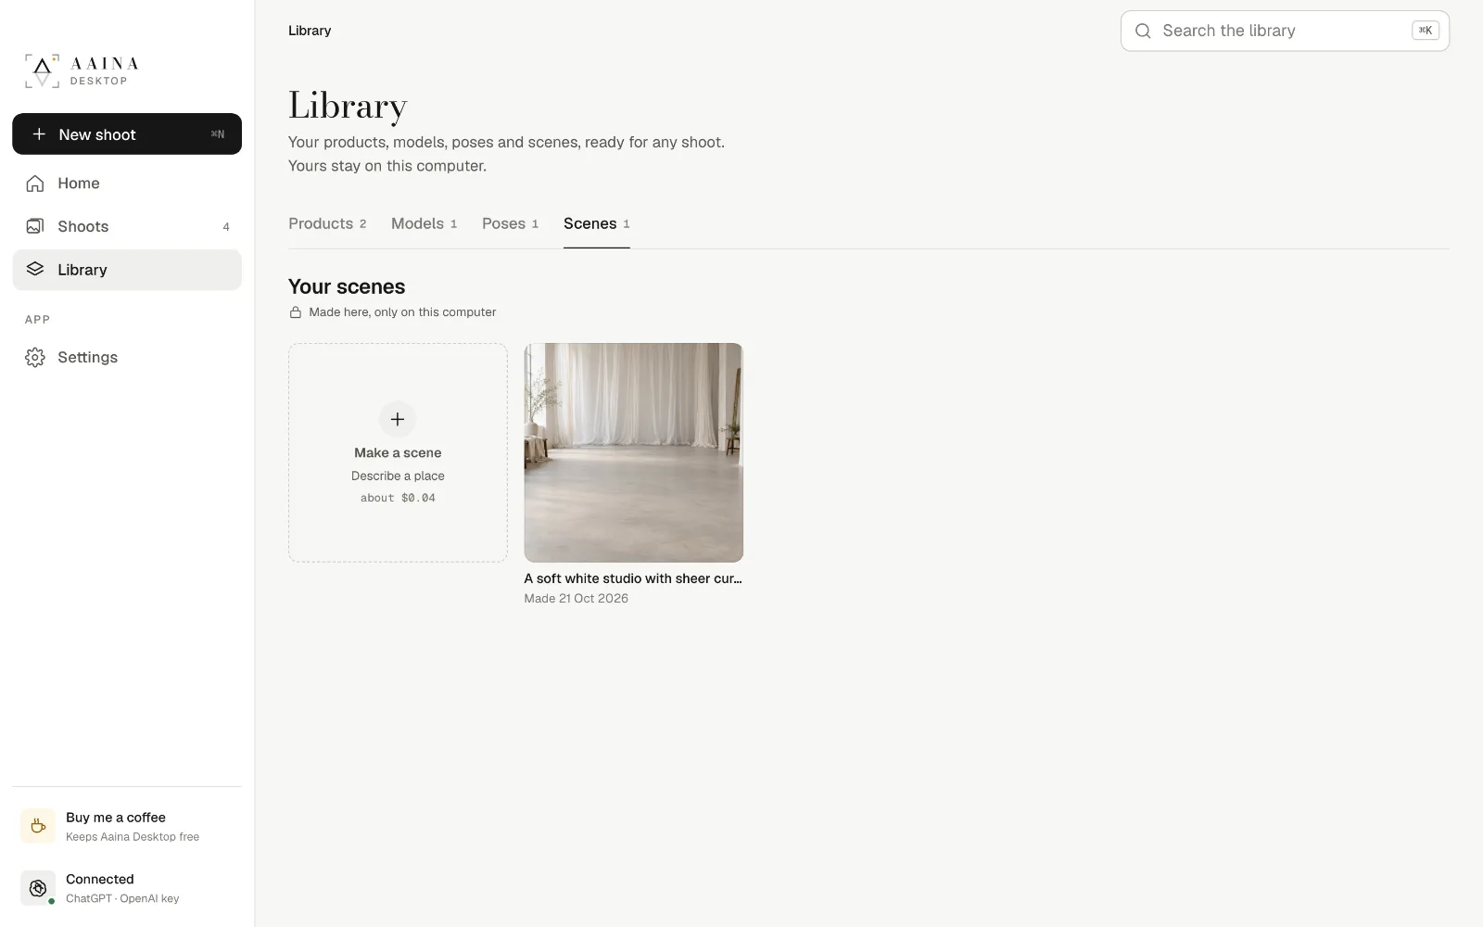Click the 'about $0.04' price text
This screenshot has height=927, width=1483.
point(398,498)
